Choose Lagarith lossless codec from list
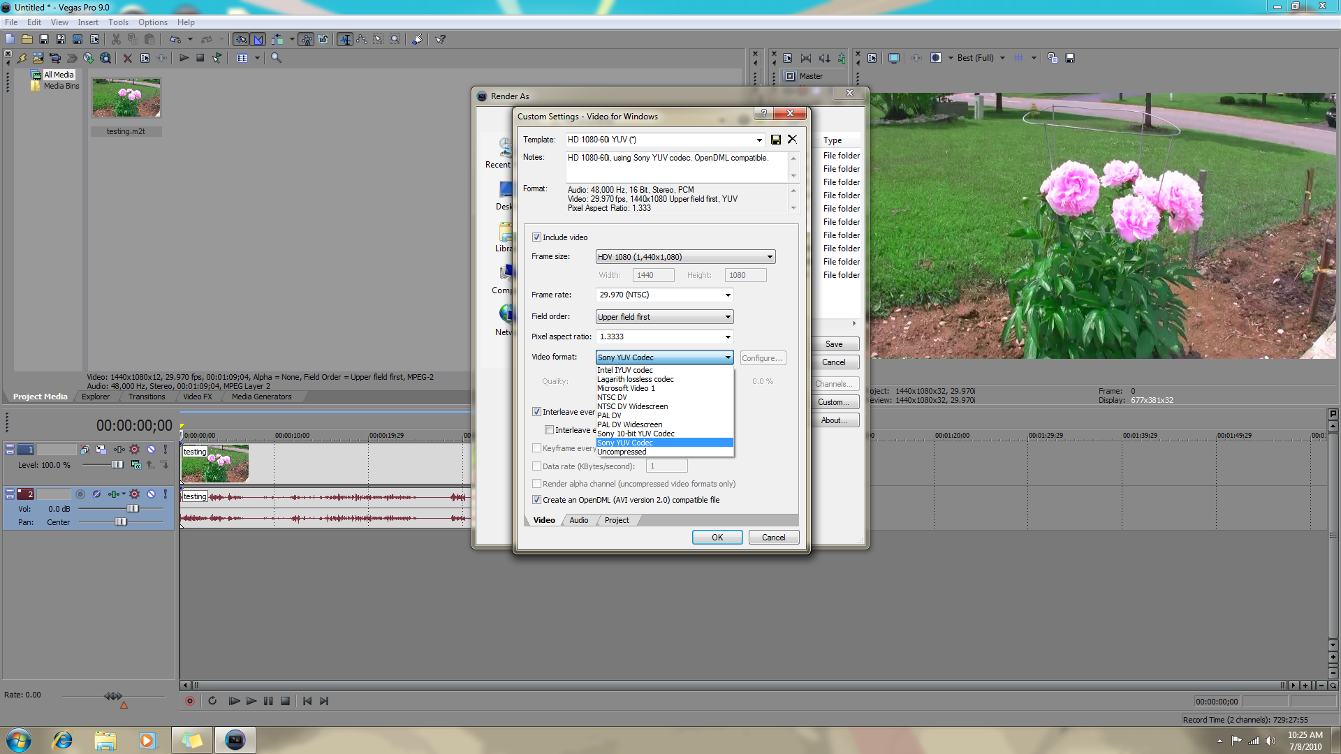The width and height of the screenshot is (1341, 754). click(635, 379)
